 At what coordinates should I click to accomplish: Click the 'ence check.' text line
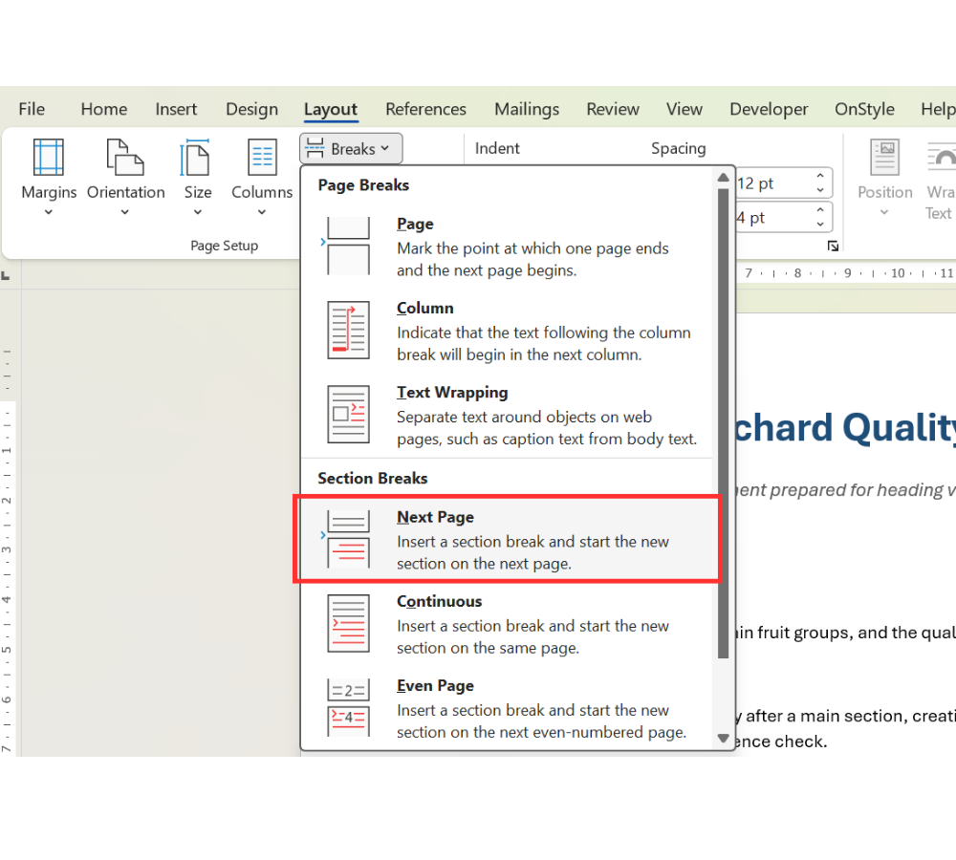[781, 742]
